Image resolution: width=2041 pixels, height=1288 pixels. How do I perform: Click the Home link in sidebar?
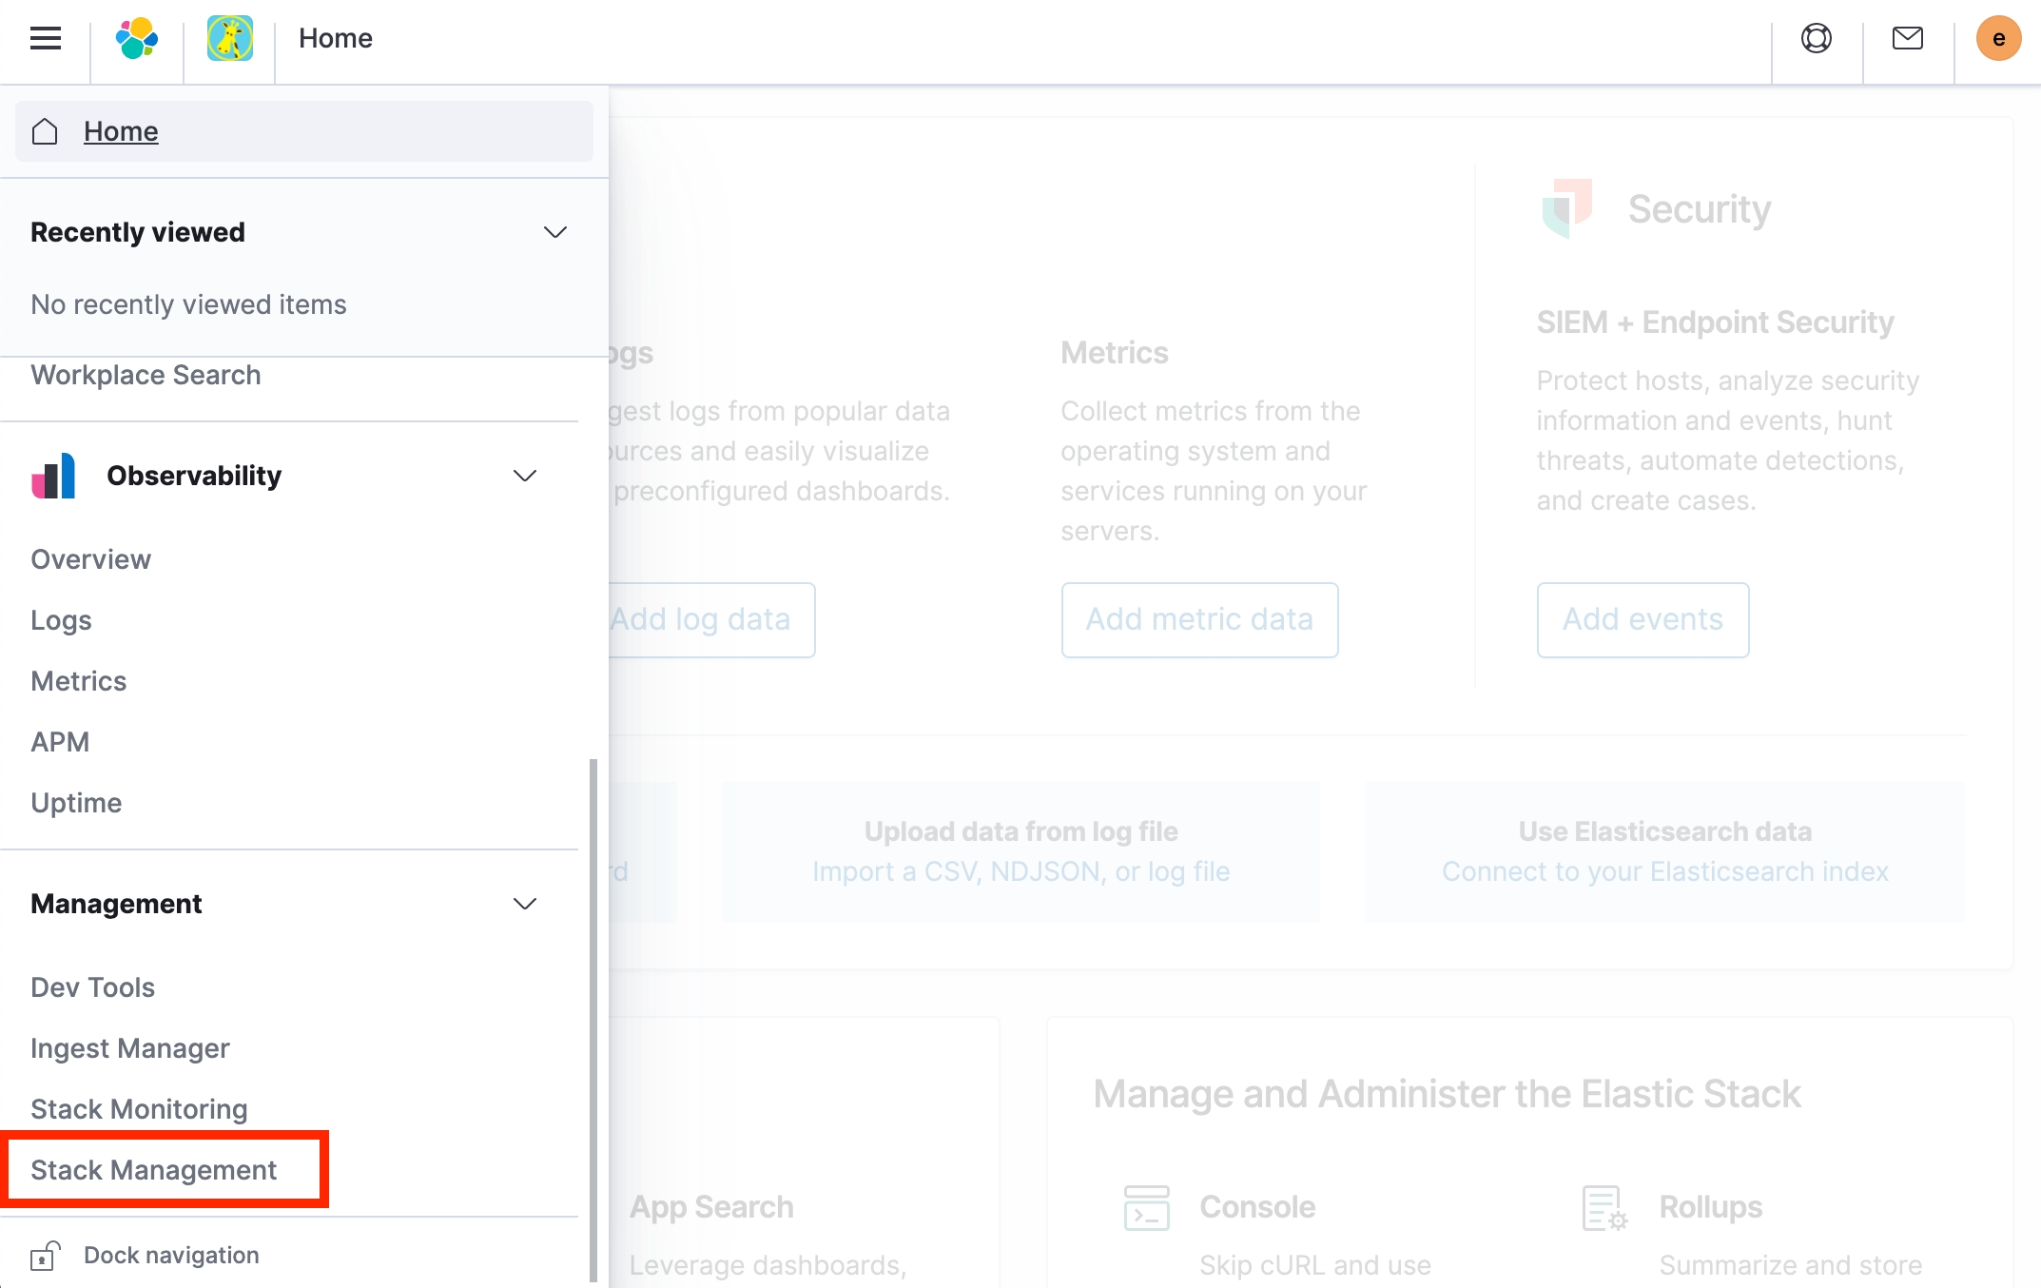(121, 131)
